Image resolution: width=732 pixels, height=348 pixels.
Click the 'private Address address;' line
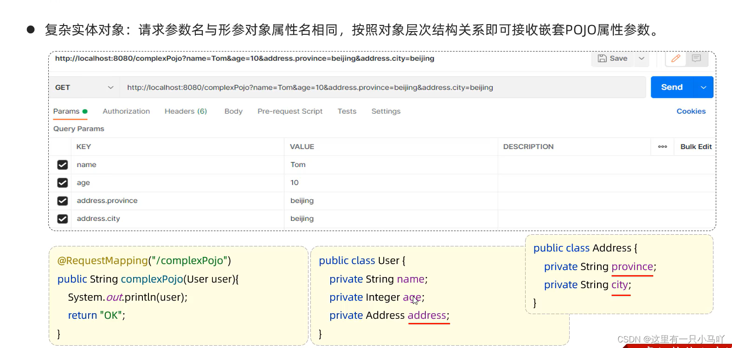pyautogui.click(x=389, y=316)
